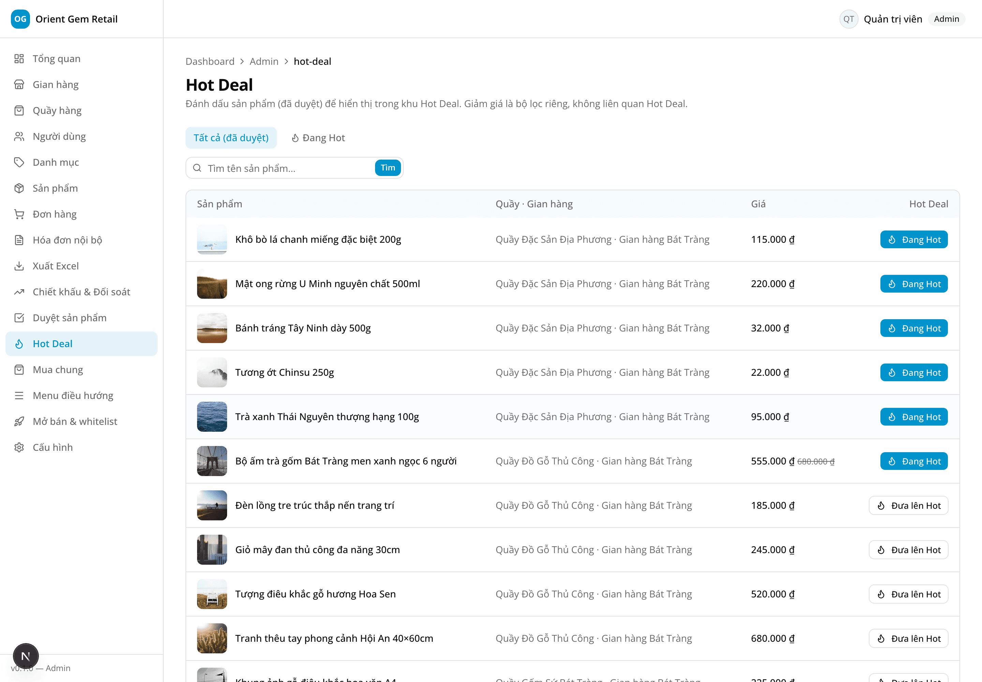Screen dimensions: 982x682
Task: Click Đưa lên Hot for Đèn lồng tre trúc
Action: click(908, 505)
